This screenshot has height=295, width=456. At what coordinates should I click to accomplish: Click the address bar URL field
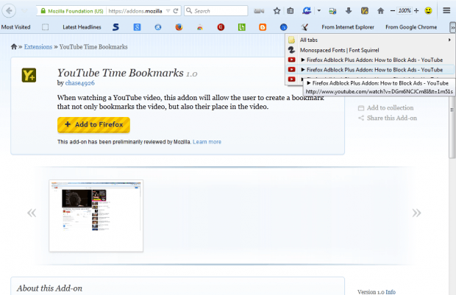(x=135, y=11)
